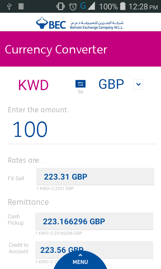
Task: Tap the vibrate mode status icon
Action: click(x=61, y=6)
